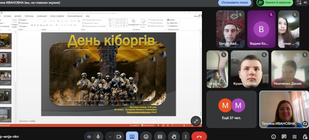Open host controls lock icon
Image resolution: width=309 pixels, height=140 pixels.
[x=305, y=137]
